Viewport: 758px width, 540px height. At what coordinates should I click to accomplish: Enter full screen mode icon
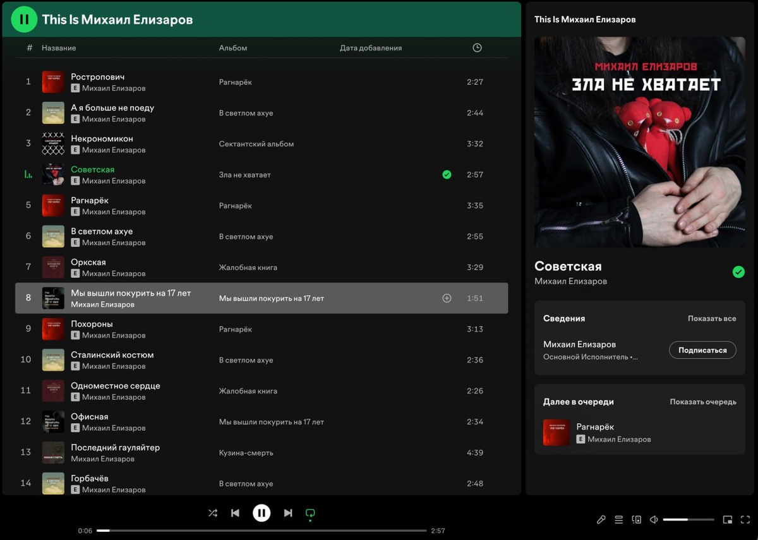[745, 519]
